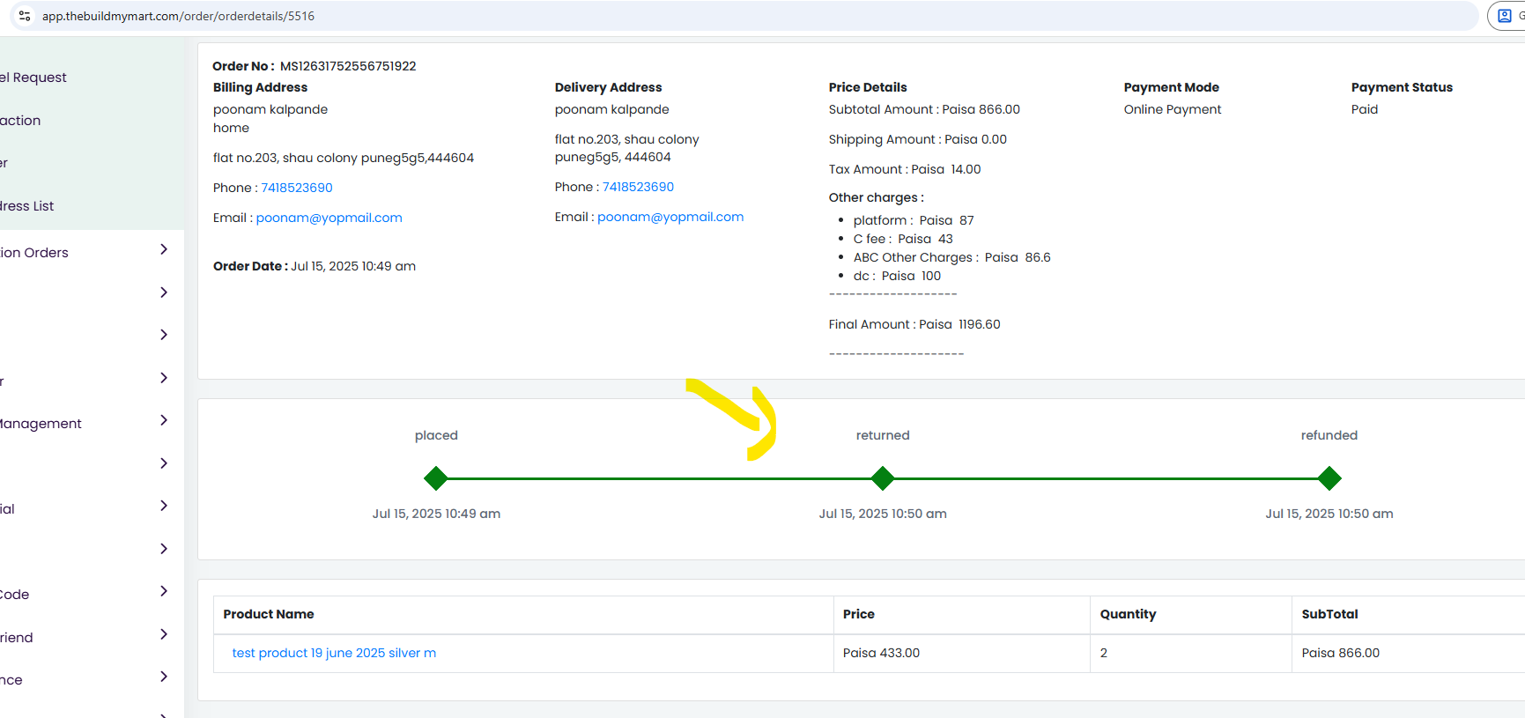Screen dimensions: 1525x718
Task: Click delivery phone number 7418523690
Action: (638, 187)
